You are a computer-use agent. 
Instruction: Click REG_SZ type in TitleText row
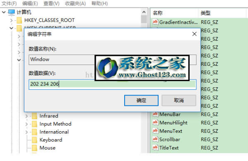coord(209,148)
